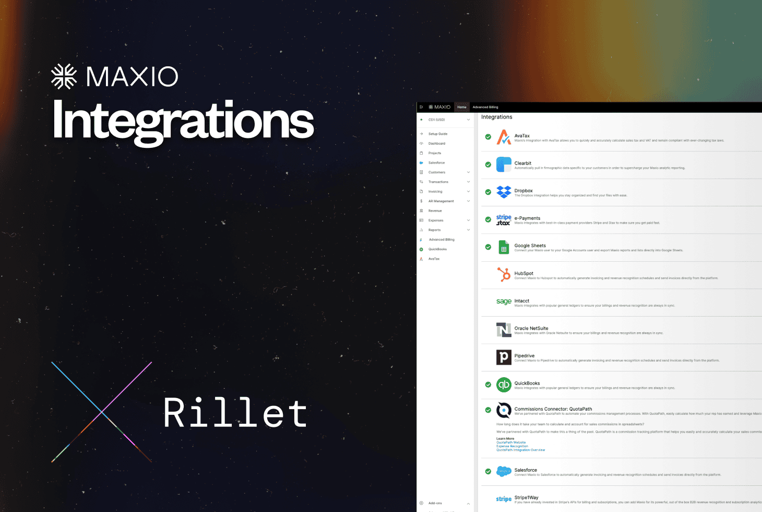Open Advanced Billing in the sidebar
This screenshot has width=762, height=512.
(442, 240)
